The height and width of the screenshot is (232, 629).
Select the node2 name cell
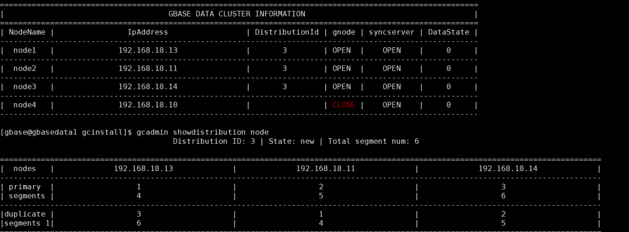[x=25, y=68]
